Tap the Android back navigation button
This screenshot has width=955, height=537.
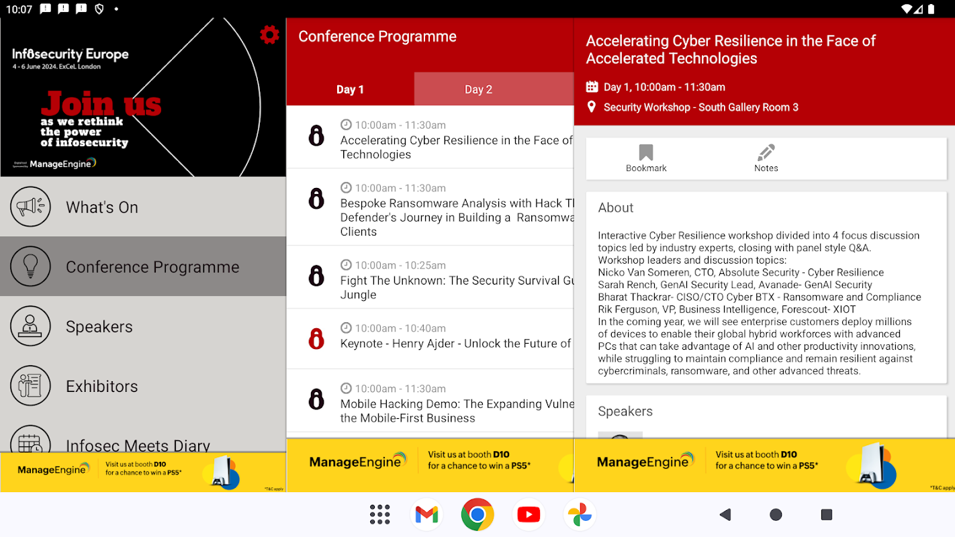tap(725, 515)
